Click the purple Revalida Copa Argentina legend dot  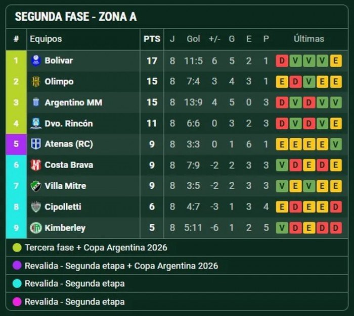click(x=17, y=266)
